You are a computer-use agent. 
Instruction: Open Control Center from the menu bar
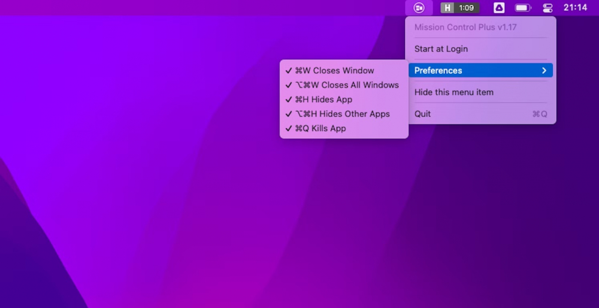[547, 8]
